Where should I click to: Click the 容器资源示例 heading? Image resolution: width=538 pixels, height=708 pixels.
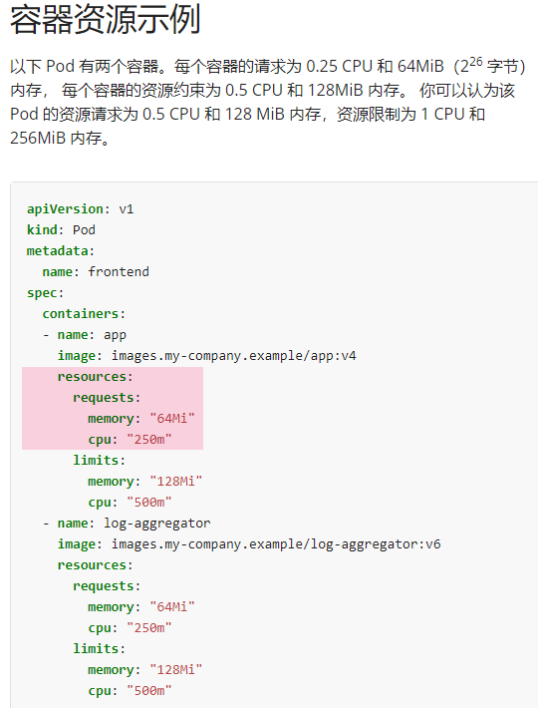105,20
